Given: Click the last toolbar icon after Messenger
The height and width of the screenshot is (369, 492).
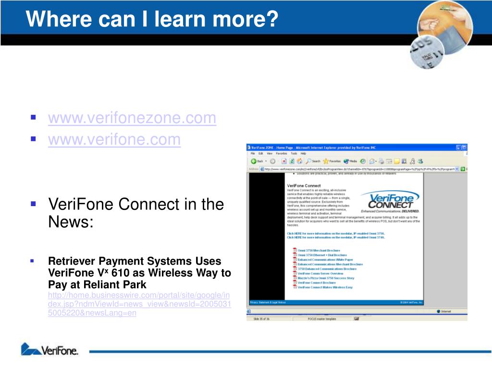Looking at the screenshot, I should pyautogui.click(x=420, y=161).
